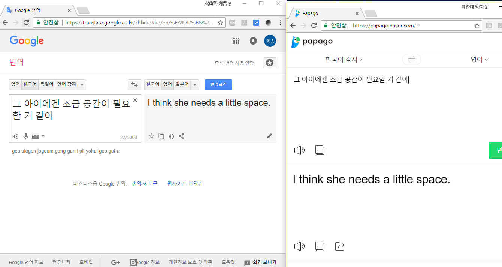502x267 pixels.
Task: Bookmark the Google Translate page star
Action: 220,22
